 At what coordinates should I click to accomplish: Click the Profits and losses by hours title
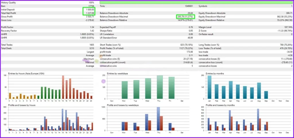[x=24, y=106]
